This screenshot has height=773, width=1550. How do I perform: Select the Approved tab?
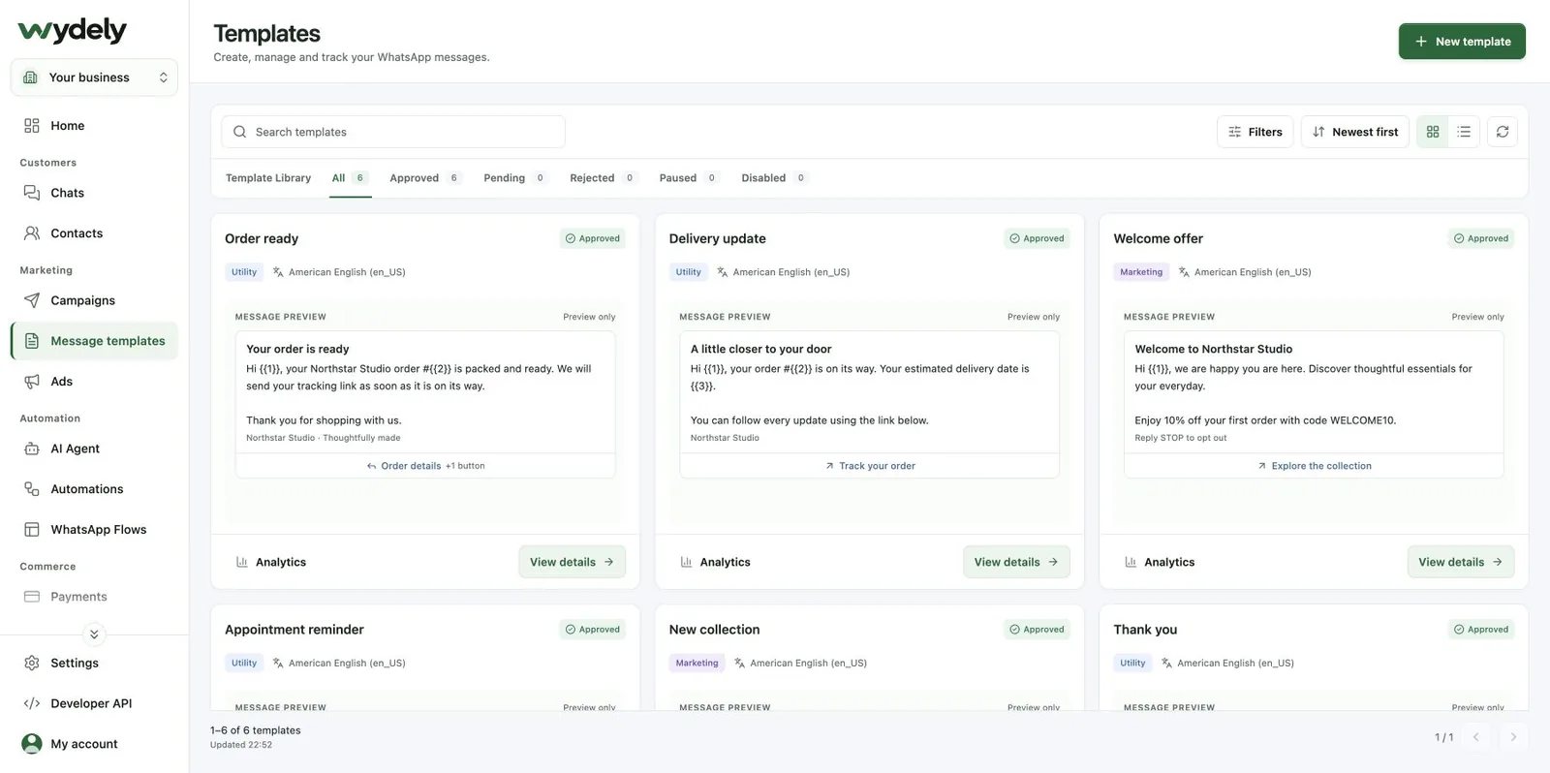click(x=424, y=178)
